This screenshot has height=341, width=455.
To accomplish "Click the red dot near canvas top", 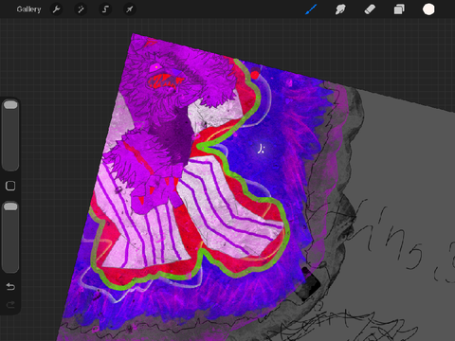I will pyautogui.click(x=255, y=75).
